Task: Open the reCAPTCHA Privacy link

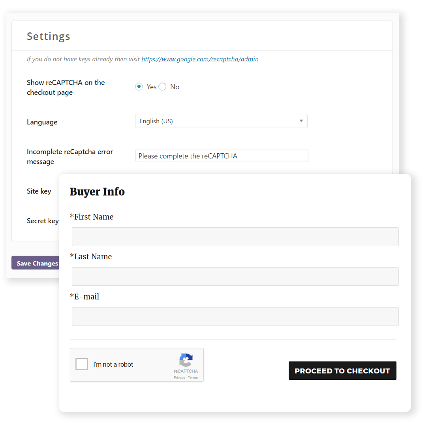Action: pyautogui.click(x=179, y=378)
